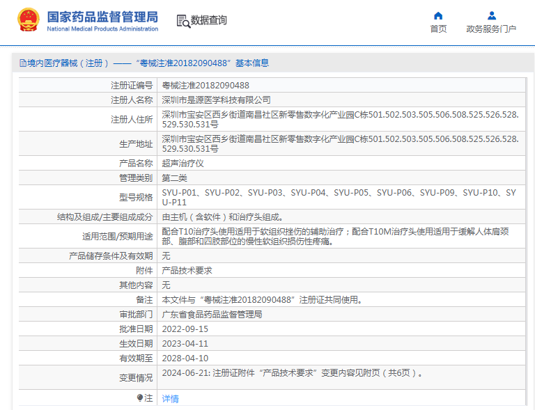The width and height of the screenshot is (535, 410).
Task: Click the 备注 row label
Action: [x=144, y=300]
